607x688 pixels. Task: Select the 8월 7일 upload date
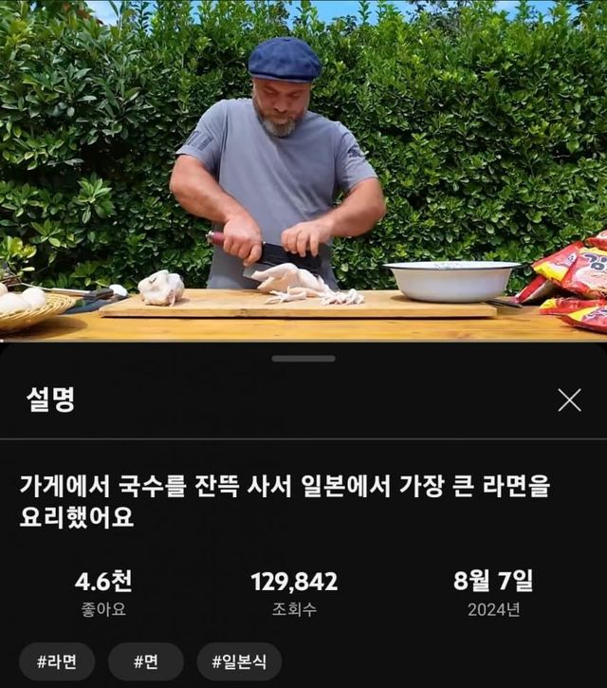(493, 581)
